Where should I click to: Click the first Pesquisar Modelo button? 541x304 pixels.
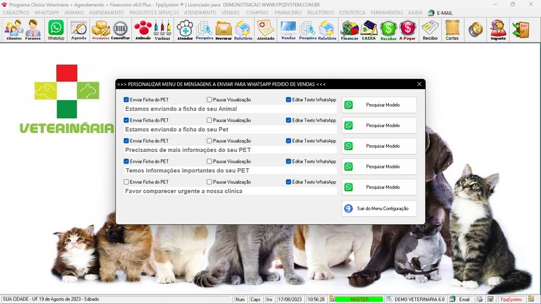coord(379,105)
